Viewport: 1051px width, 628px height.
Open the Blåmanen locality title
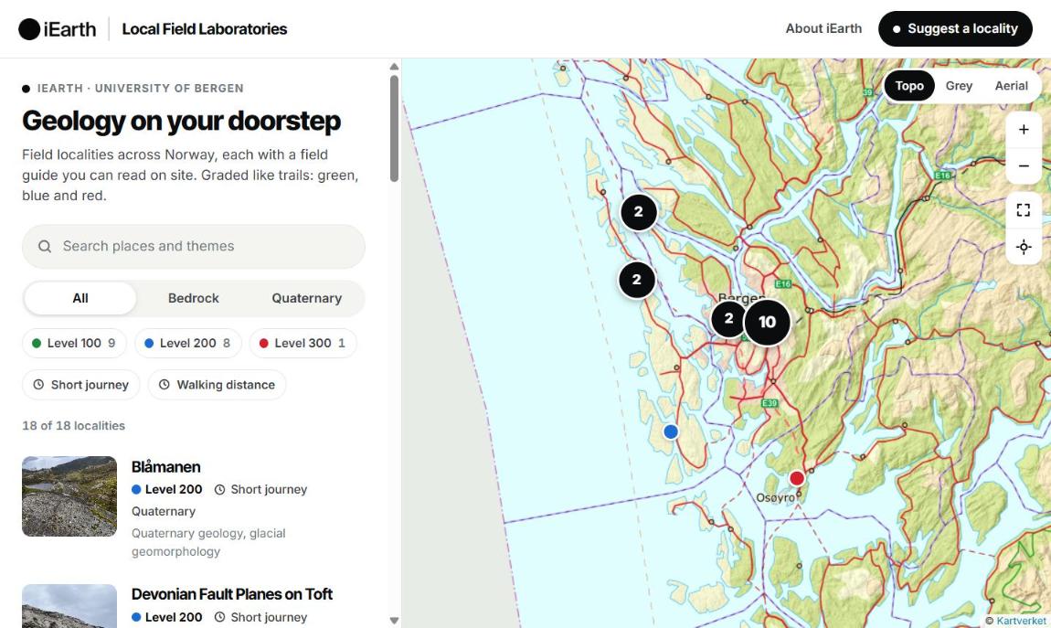pos(165,466)
